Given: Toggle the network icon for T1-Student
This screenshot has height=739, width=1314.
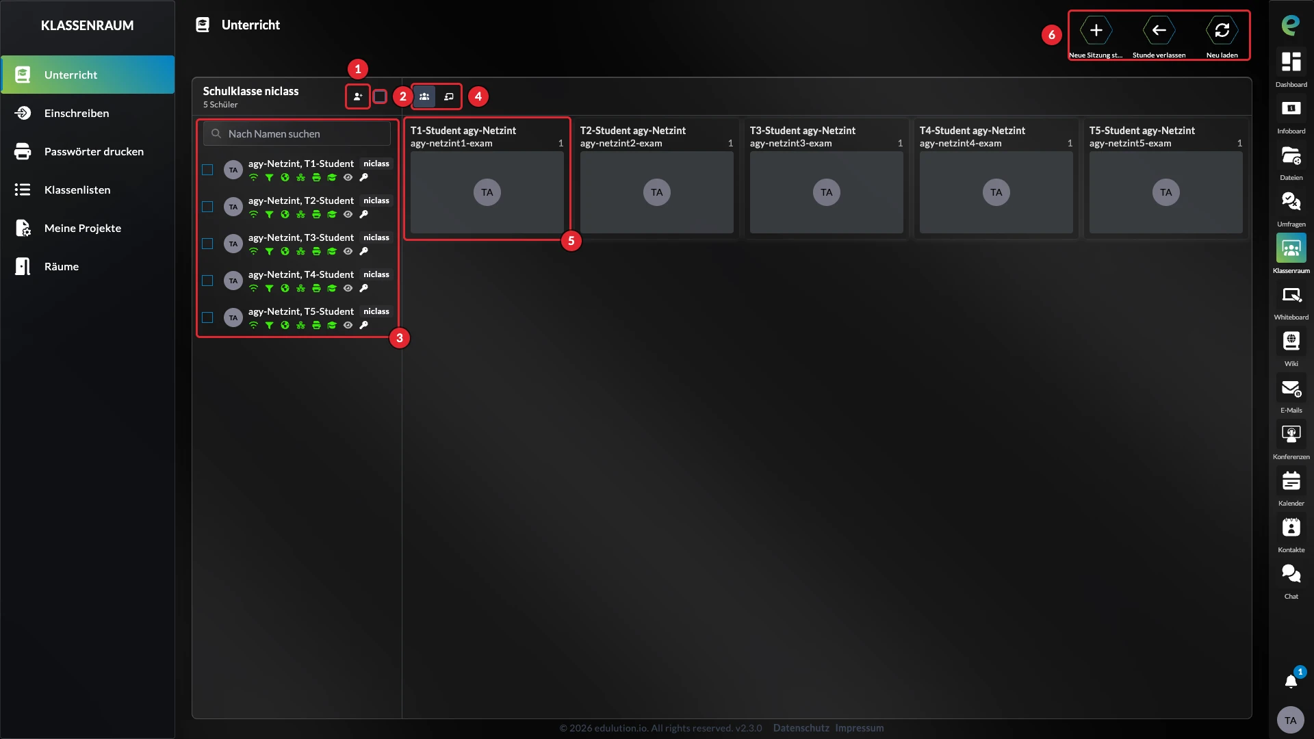Looking at the screenshot, I should click(x=300, y=177).
